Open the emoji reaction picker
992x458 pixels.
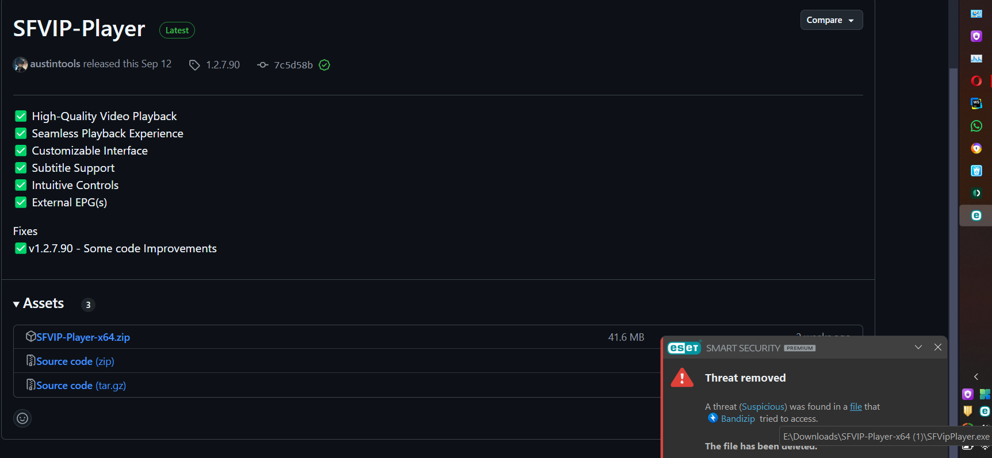(x=22, y=418)
